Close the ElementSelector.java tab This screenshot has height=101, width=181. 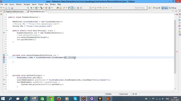[x=46, y=12]
